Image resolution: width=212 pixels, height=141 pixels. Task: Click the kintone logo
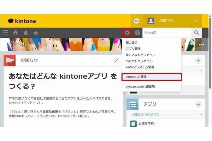pyautogui.click(x=22, y=21)
